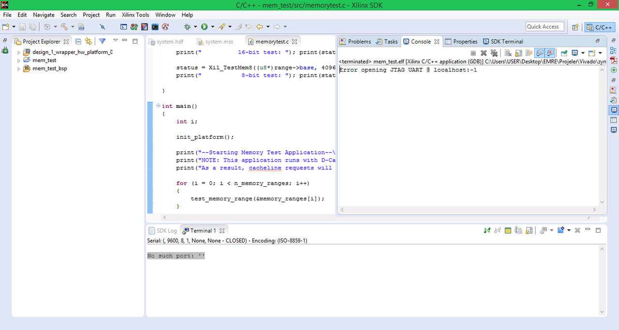The image size is (619, 330).
Task: Close the Console view tab
Action: pyautogui.click(x=437, y=42)
